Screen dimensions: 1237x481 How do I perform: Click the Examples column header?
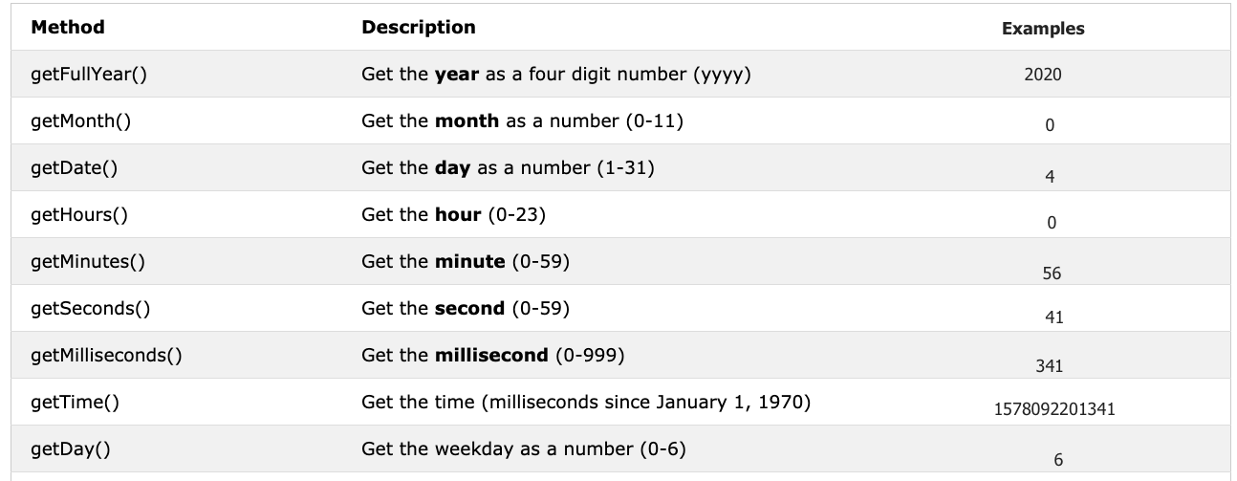point(1043,29)
